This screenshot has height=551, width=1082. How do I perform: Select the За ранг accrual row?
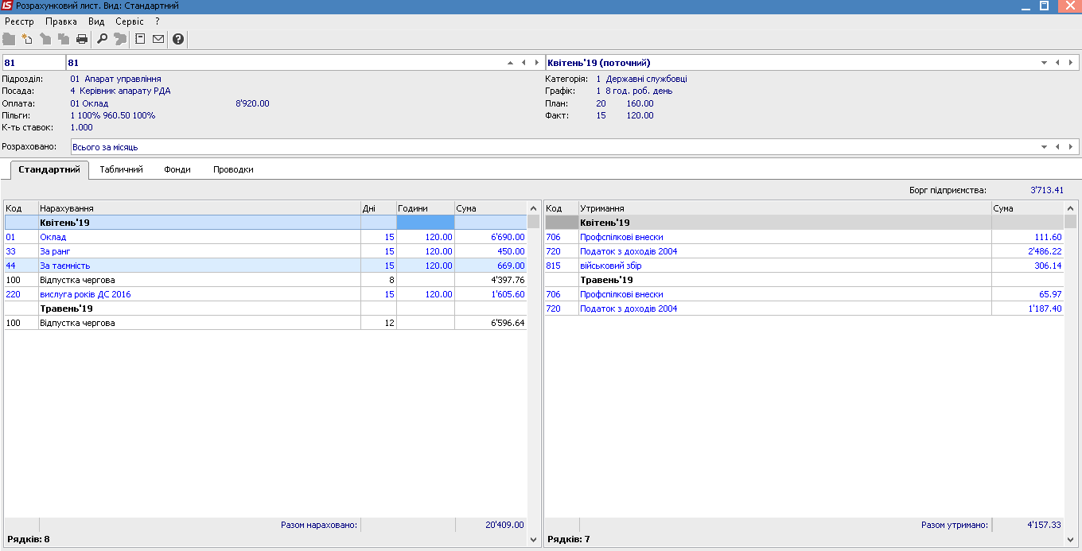point(266,251)
